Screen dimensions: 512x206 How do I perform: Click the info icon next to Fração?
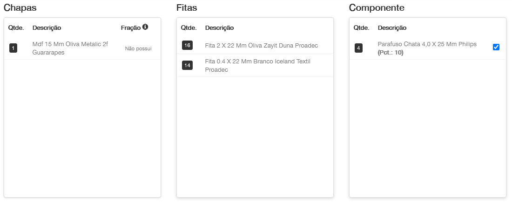[x=145, y=27]
